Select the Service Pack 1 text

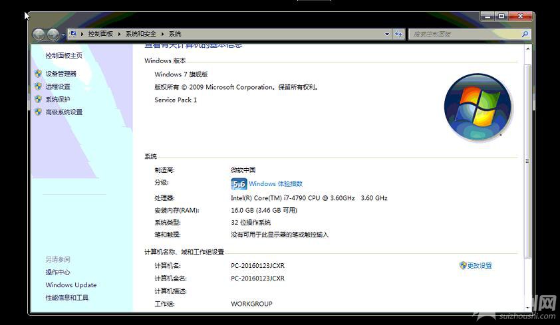click(176, 100)
